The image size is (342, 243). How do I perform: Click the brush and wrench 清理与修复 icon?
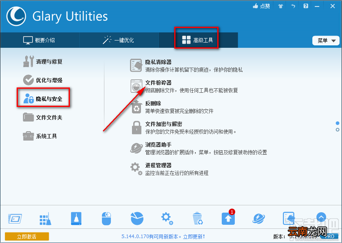pos(28,61)
